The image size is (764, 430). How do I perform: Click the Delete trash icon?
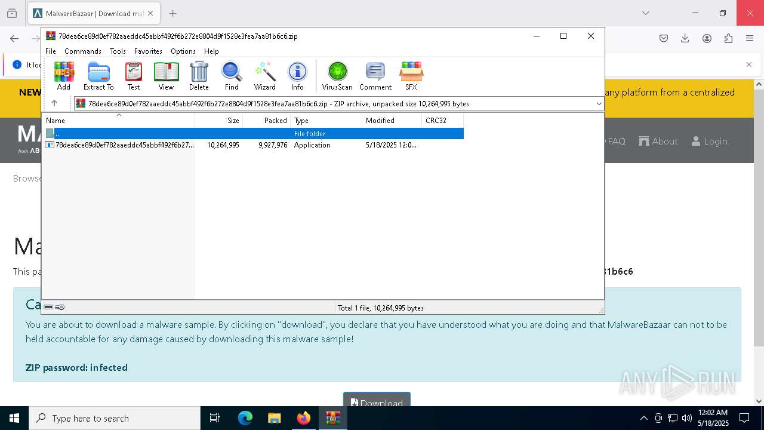tap(199, 76)
